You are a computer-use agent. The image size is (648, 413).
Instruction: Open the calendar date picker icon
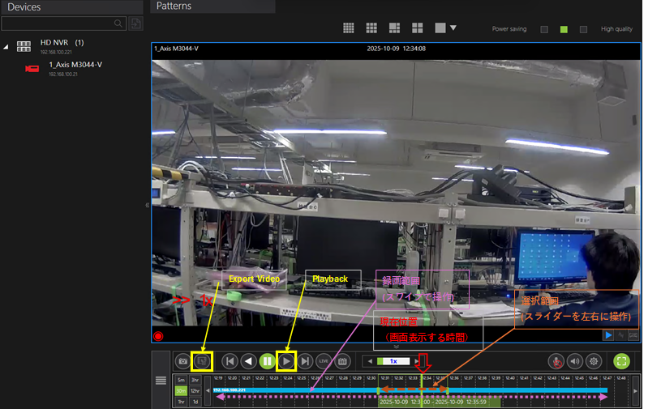[341, 361]
